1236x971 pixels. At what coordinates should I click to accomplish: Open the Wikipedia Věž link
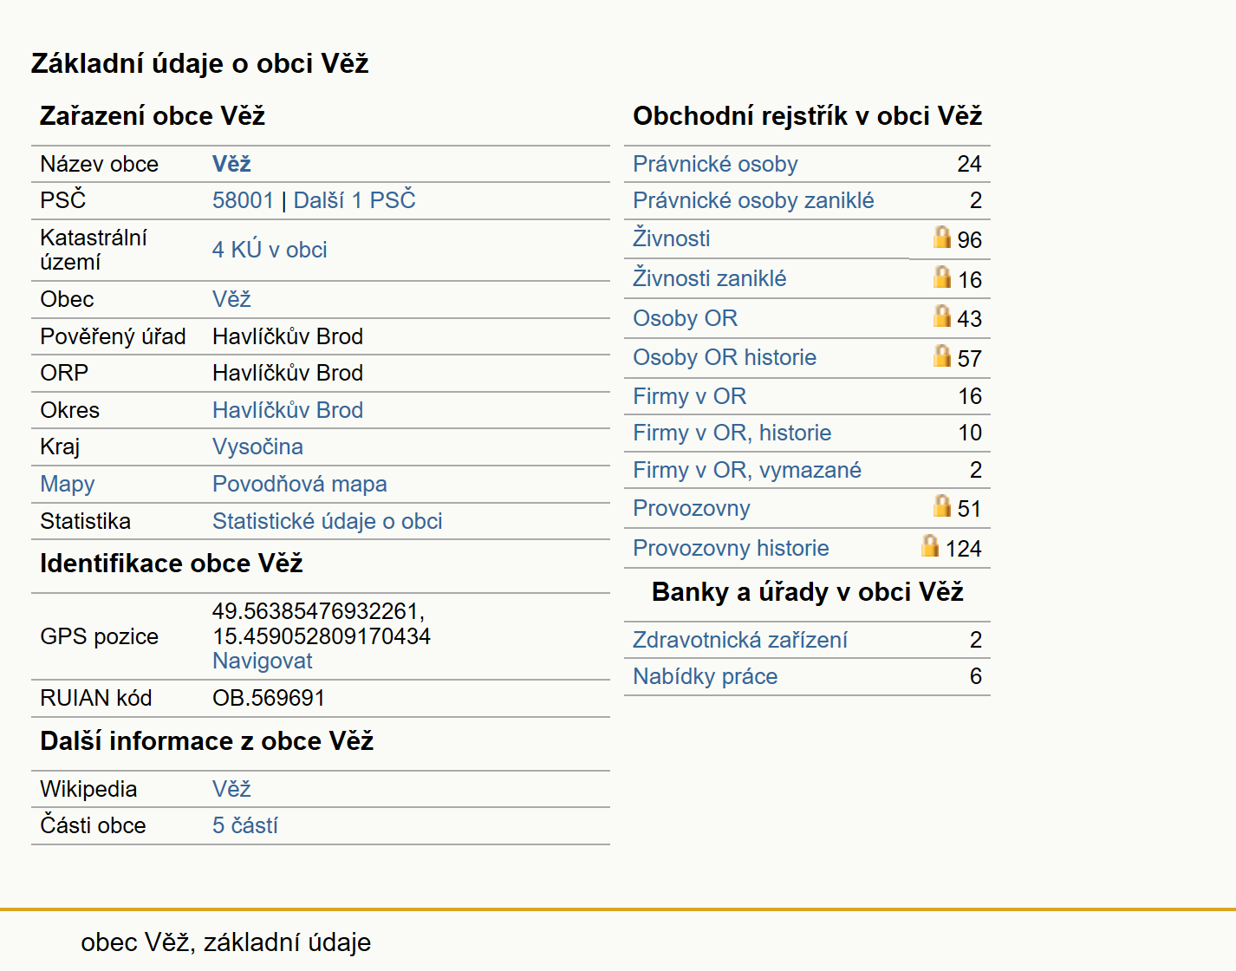coord(231,789)
